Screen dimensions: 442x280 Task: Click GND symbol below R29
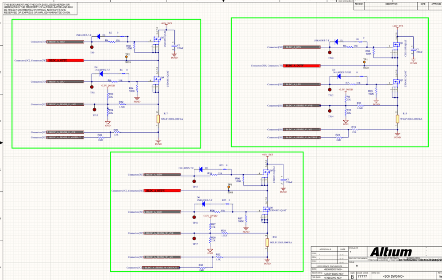[x=210, y=251]
